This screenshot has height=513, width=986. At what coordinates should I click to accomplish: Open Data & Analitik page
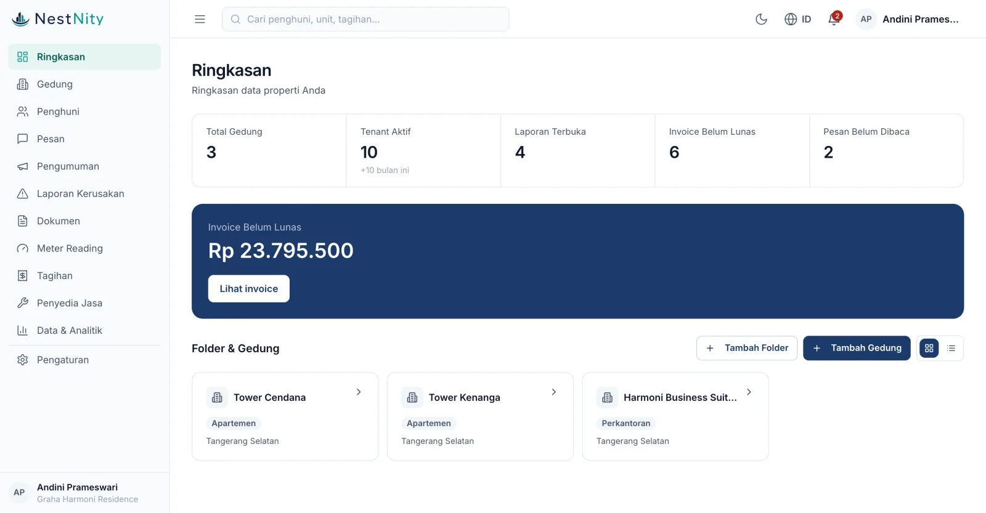click(84, 331)
